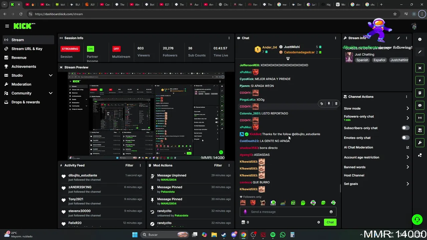Toggle the Channel Actions camera icon in right rail
This screenshot has height=240, width=427.
tap(420, 130)
